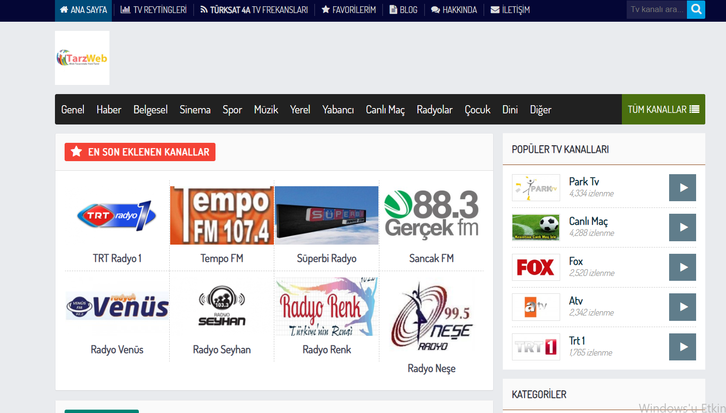Screen dimensions: 726x413
Task: Open the Tempo FM 107.4 logo
Action: (222, 215)
